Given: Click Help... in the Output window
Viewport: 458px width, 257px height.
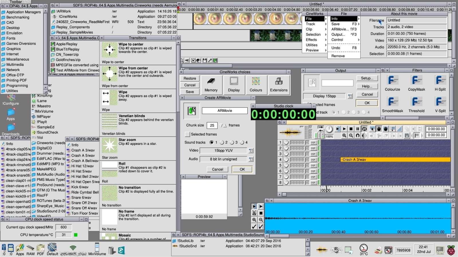Looking at the screenshot, I should pyautogui.click(x=367, y=86).
